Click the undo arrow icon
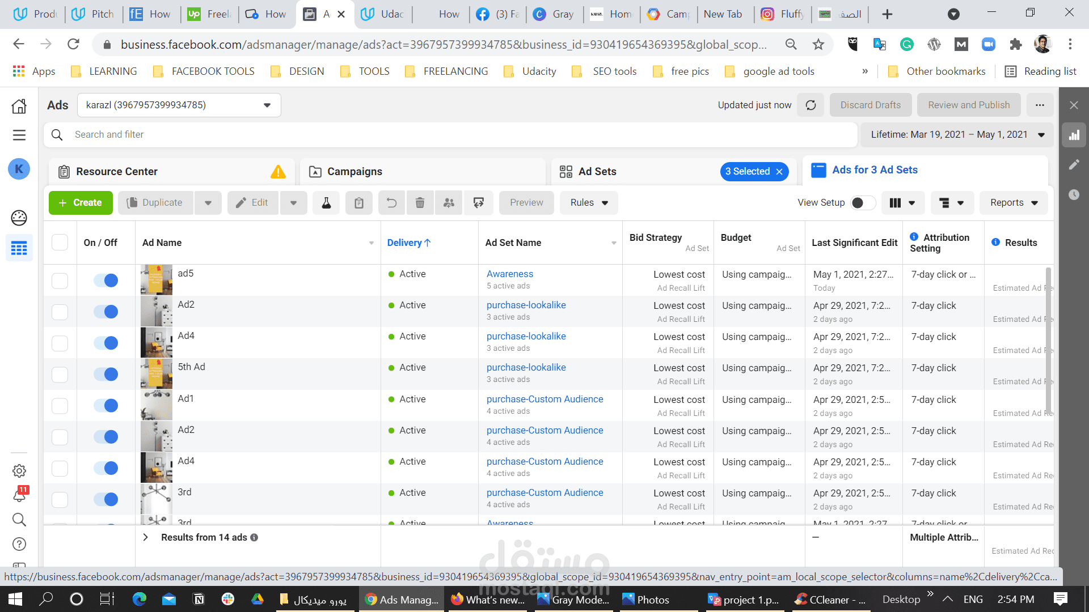The height and width of the screenshot is (612, 1089). tap(391, 203)
